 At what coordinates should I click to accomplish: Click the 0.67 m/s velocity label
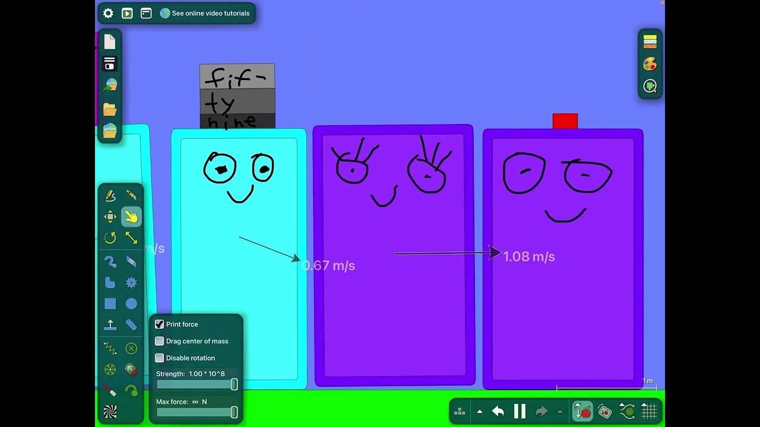tap(328, 266)
